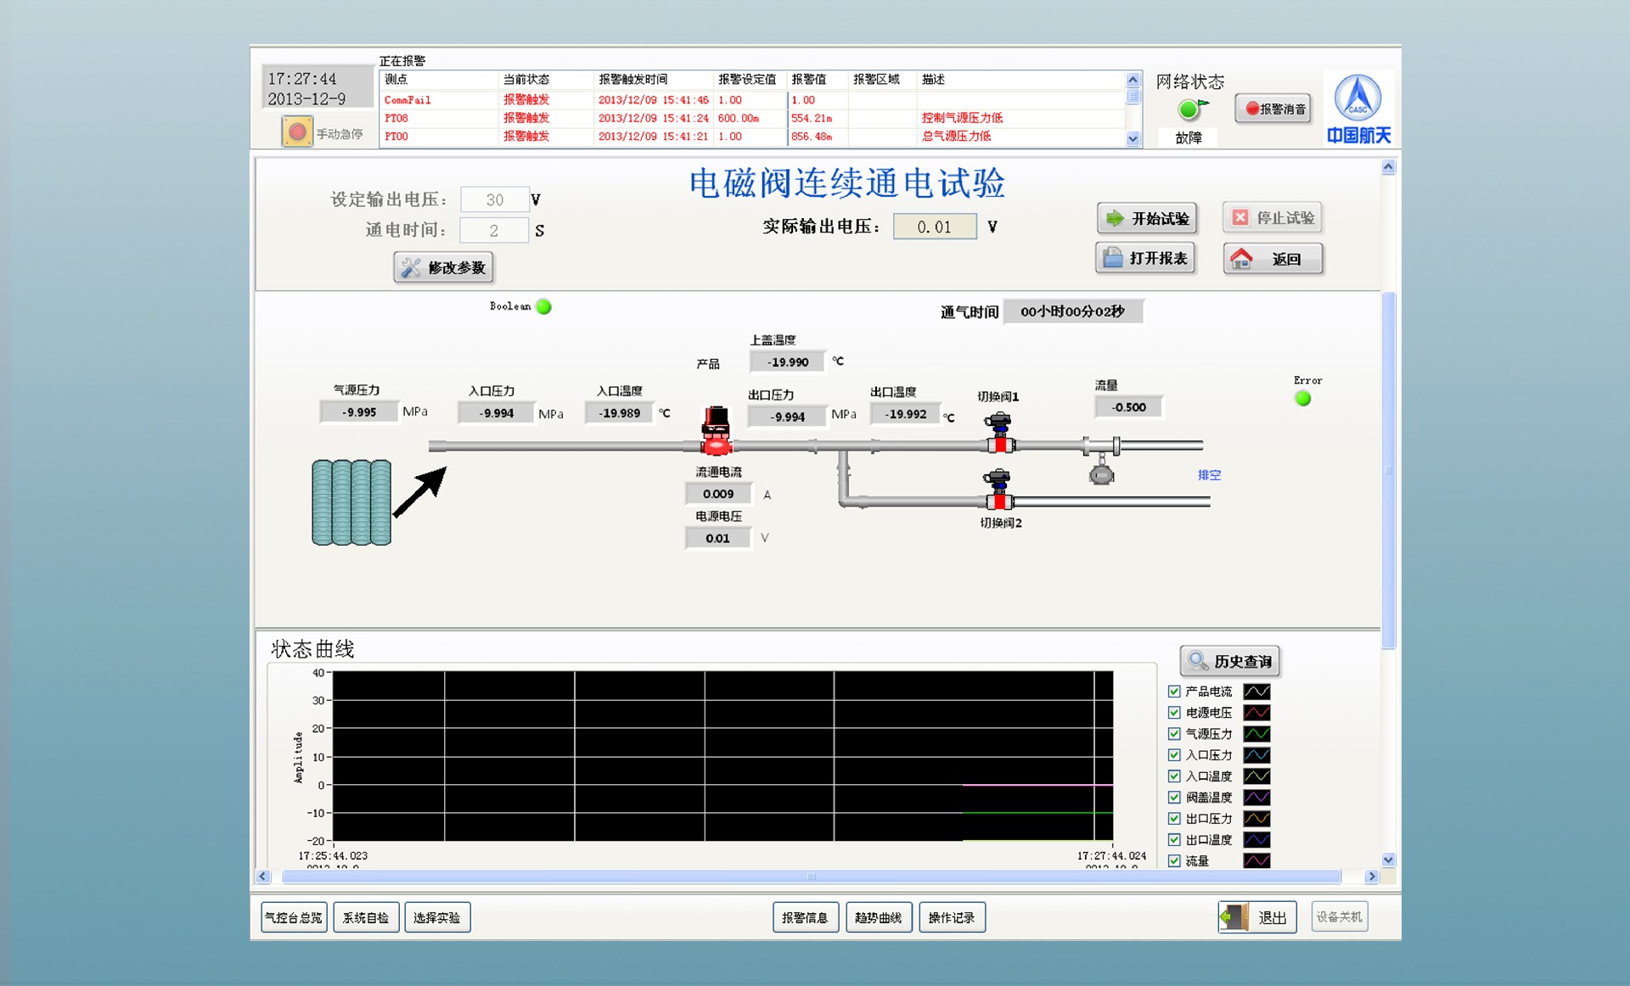1630x986 pixels.
Task: Click the 中国航天 CASC logo
Action: 1358,109
